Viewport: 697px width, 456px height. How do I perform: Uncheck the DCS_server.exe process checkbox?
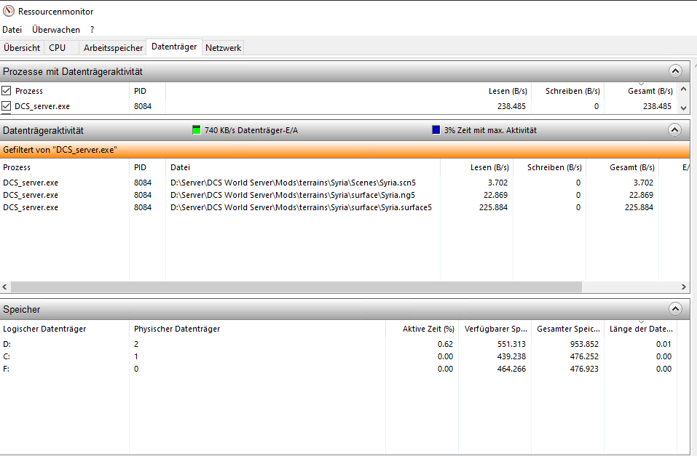[x=7, y=105]
